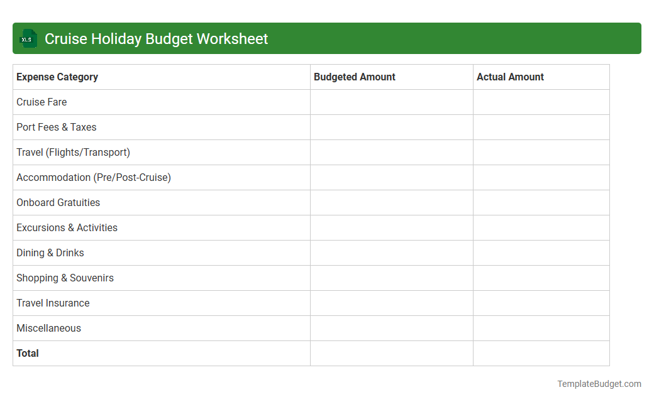Select the Cruise Fare row label

tap(42, 102)
